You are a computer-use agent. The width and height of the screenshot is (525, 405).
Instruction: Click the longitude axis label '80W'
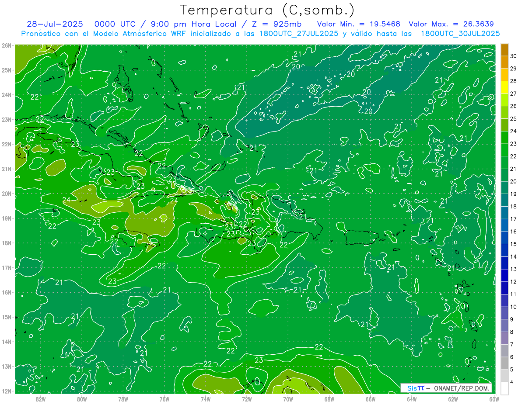coord(81,399)
